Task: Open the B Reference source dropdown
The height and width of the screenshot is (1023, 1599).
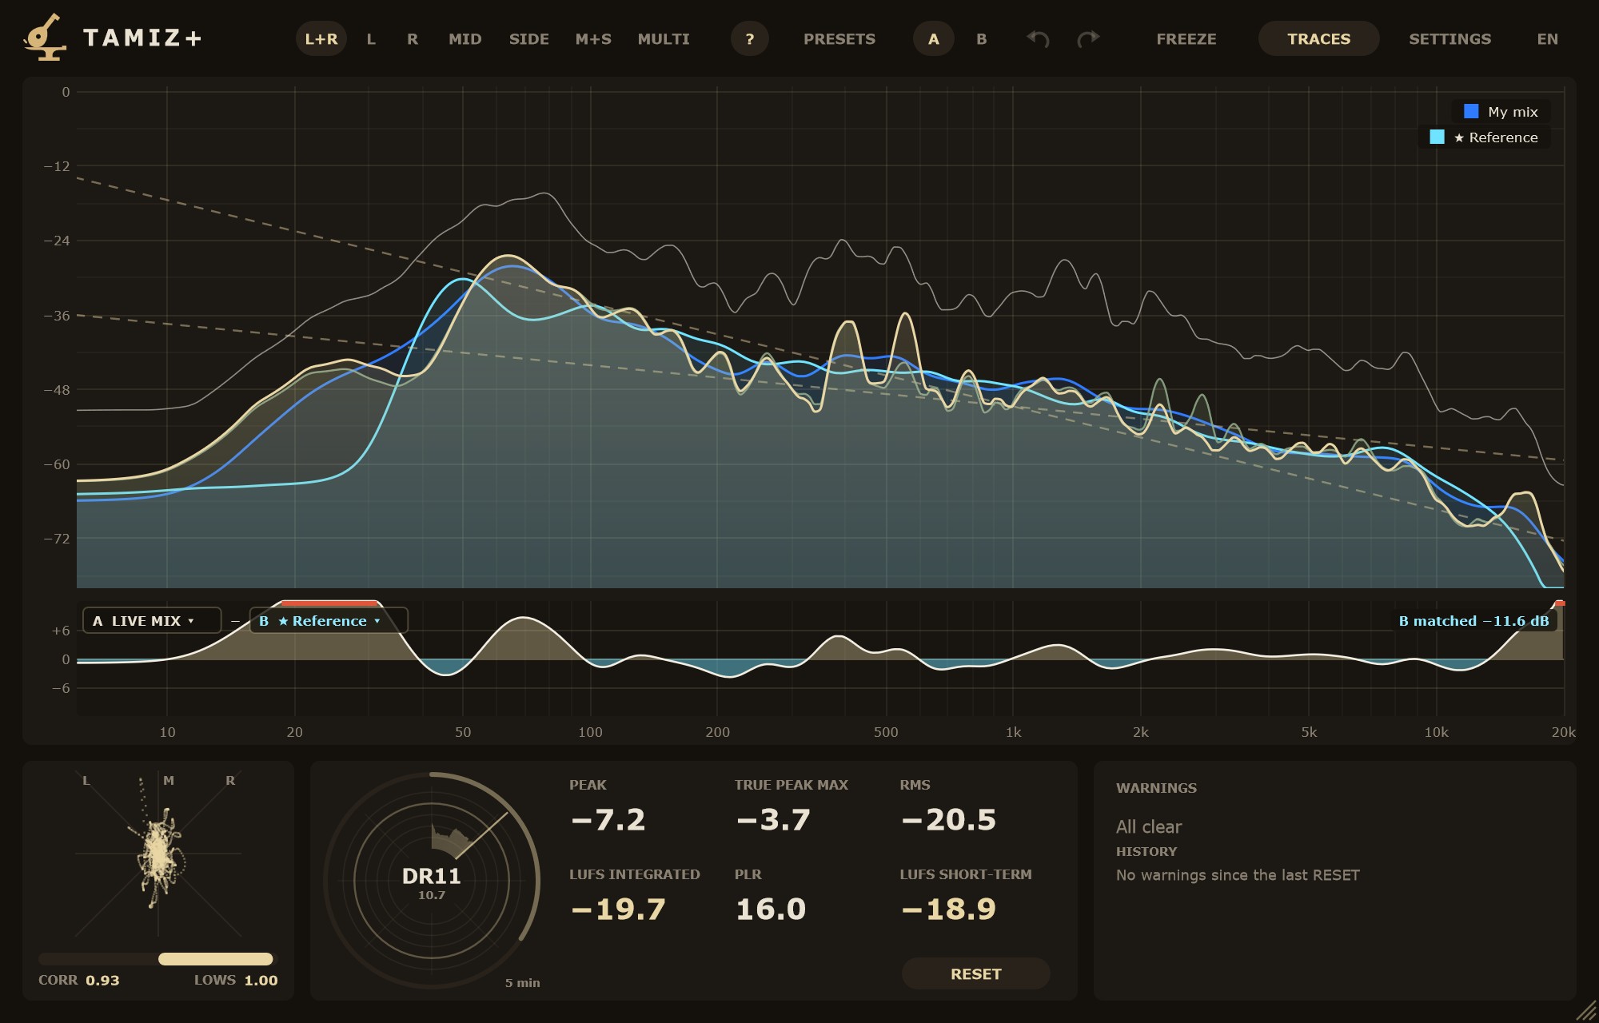Action: pyautogui.click(x=329, y=620)
